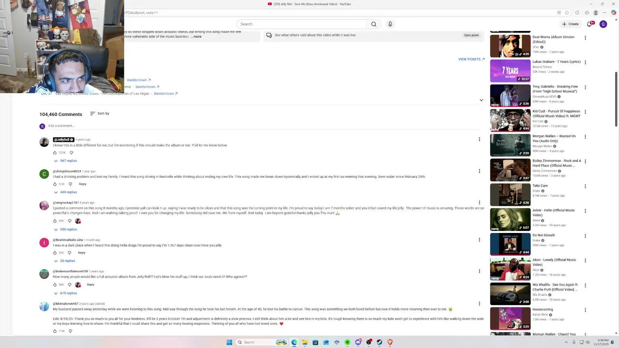The height and width of the screenshot is (348, 619).
Task: Start voice search with microphone icon
Action: 390,24
